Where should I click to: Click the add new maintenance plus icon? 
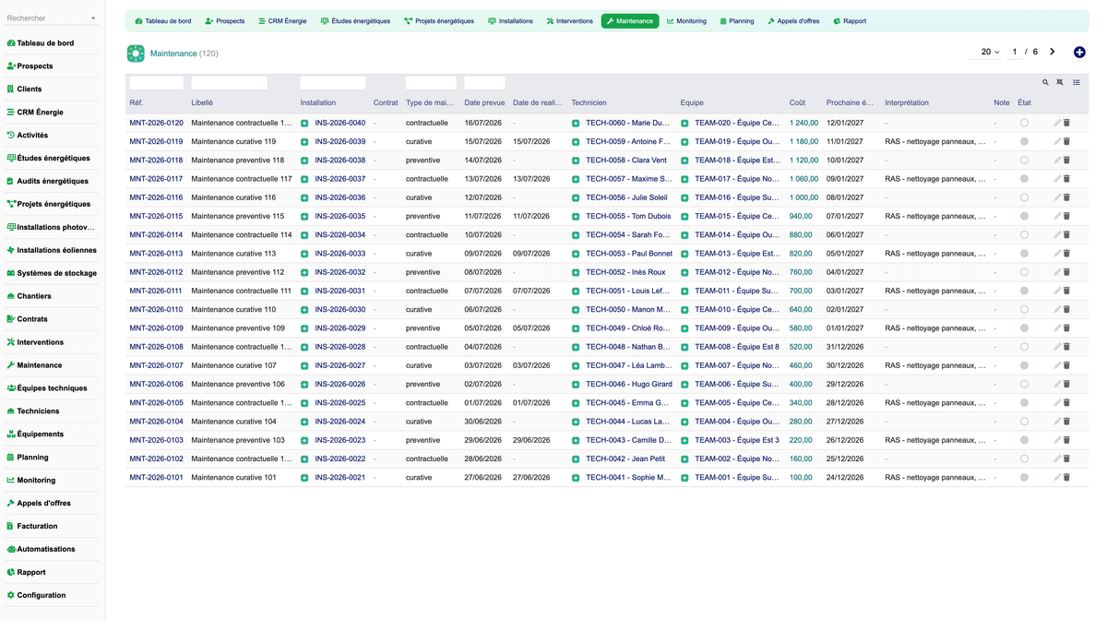(1079, 52)
